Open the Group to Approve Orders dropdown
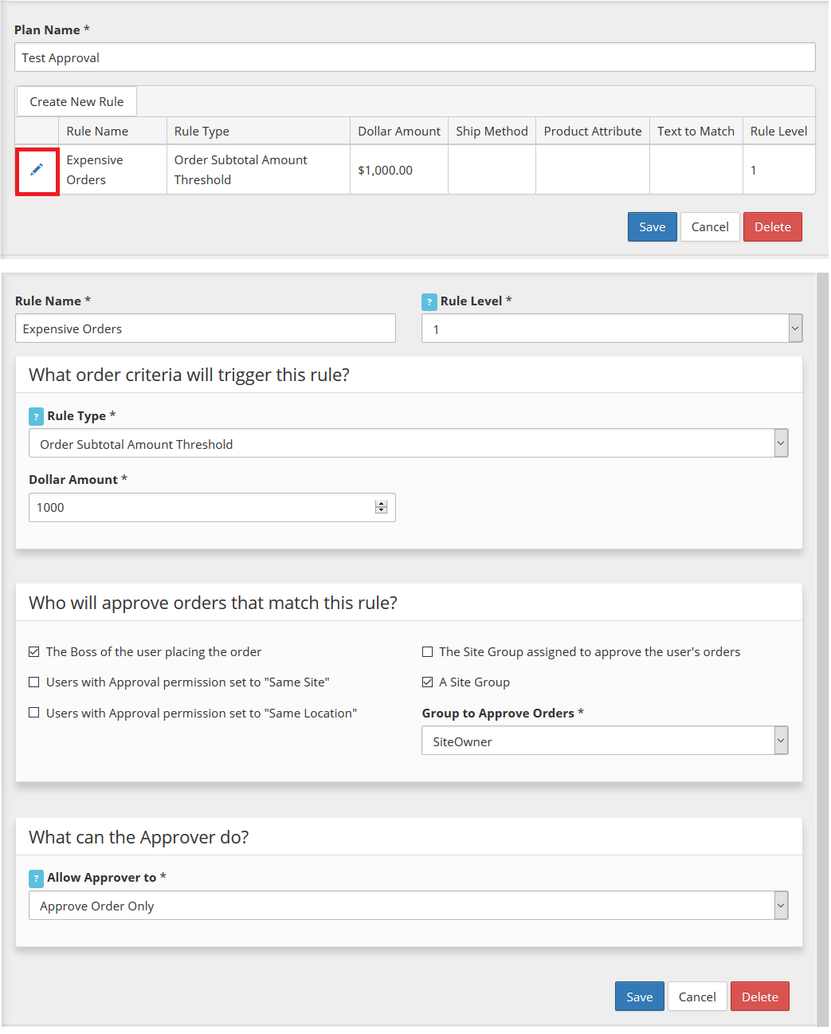 [605, 741]
